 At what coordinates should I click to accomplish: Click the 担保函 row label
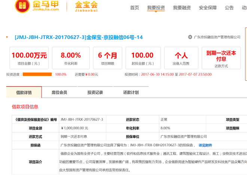(x=36, y=145)
